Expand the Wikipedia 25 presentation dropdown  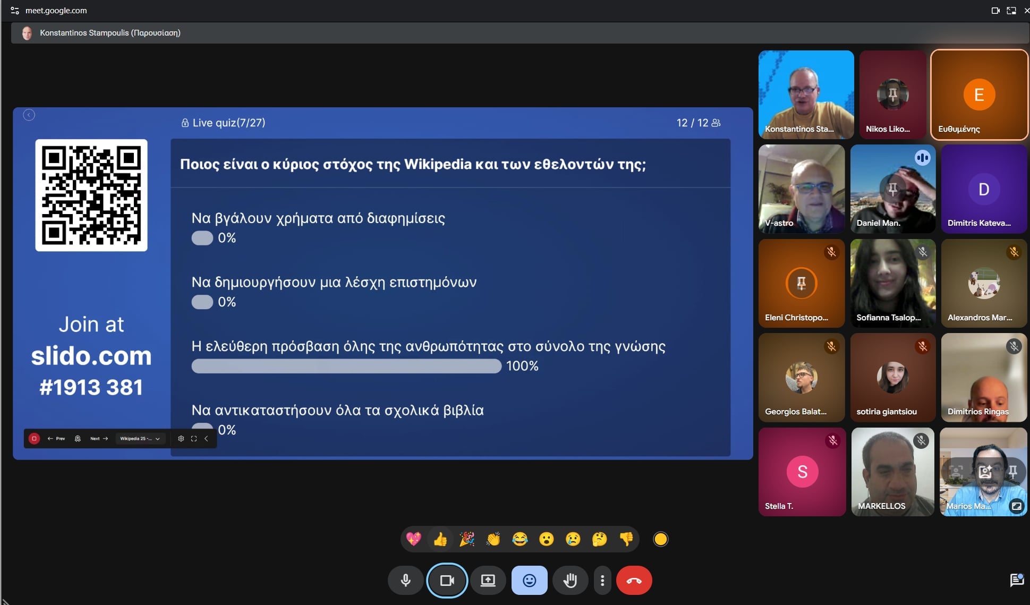[x=140, y=439]
